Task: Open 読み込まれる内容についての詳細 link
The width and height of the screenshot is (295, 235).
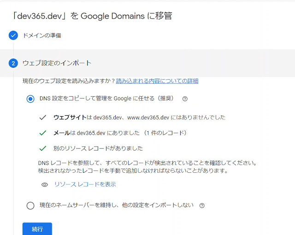Action: click(157, 81)
